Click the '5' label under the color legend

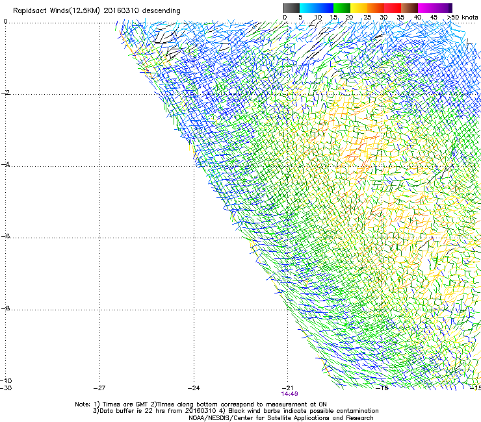[300, 18]
